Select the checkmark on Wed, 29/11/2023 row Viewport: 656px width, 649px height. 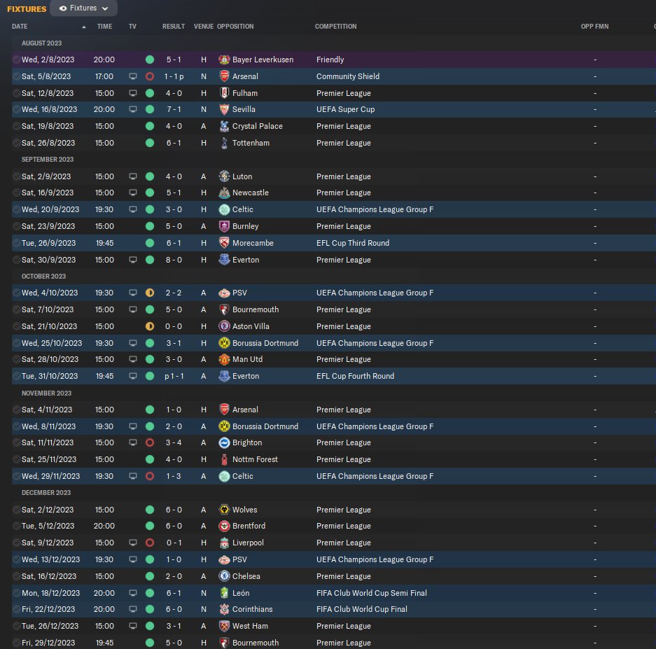pyautogui.click(x=16, y=476)
